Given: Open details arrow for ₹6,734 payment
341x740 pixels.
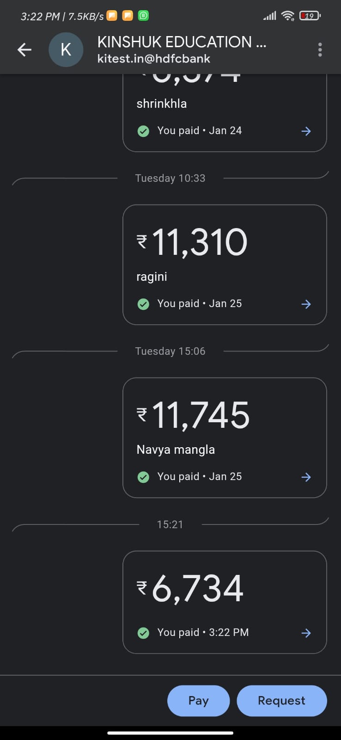Looking at the screenshot, I should (x=306, y=633).
